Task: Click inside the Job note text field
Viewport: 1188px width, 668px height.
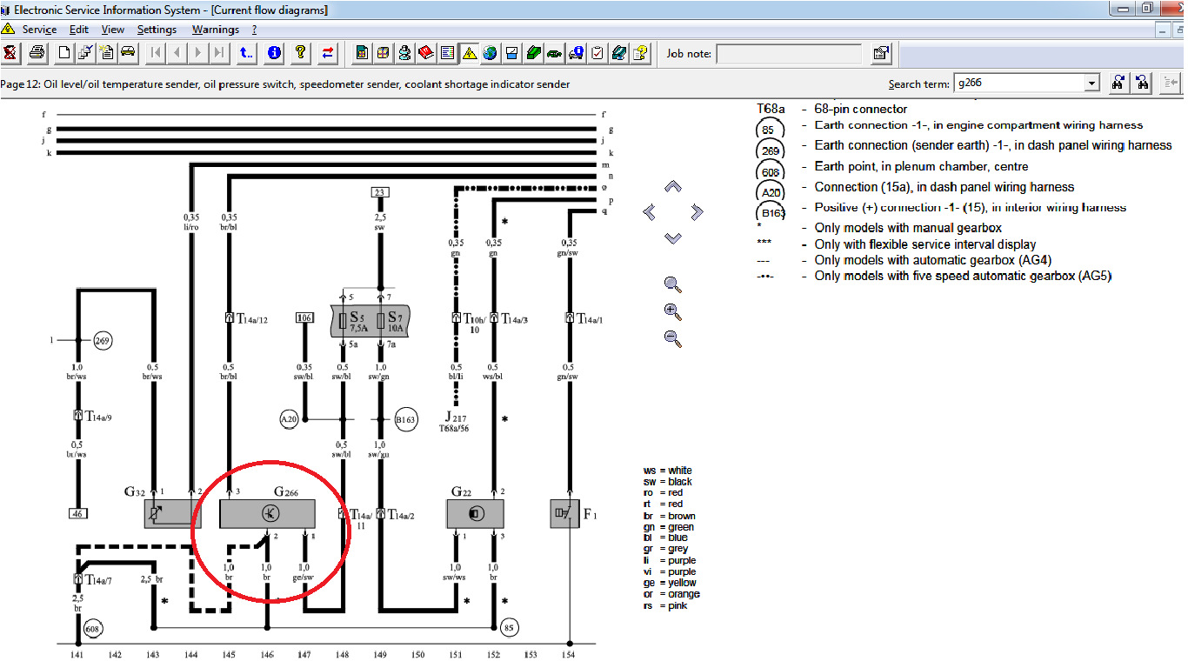Action: click(x=789, y=54)
